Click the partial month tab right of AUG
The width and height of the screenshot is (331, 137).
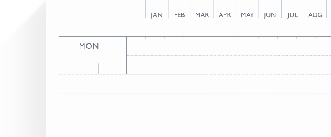(329, 9)
